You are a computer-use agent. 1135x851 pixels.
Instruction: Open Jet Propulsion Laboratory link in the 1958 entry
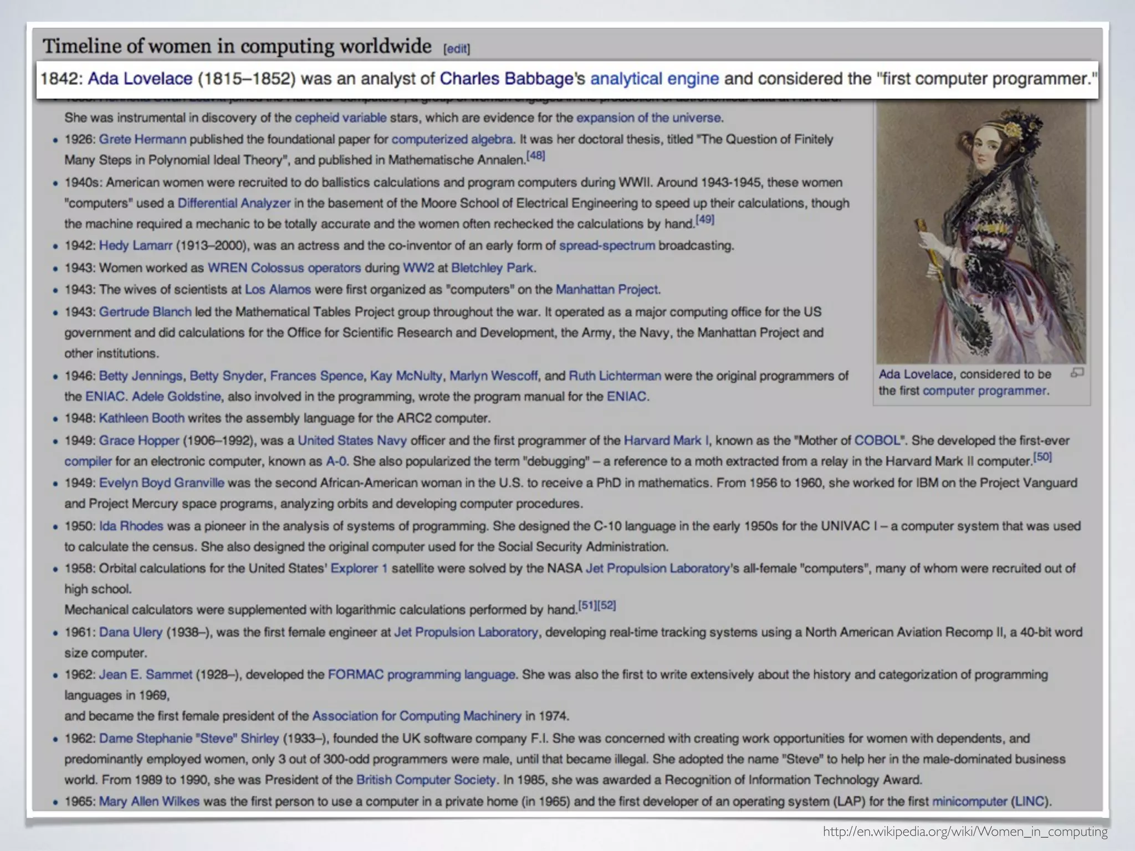tap(657, 568)
